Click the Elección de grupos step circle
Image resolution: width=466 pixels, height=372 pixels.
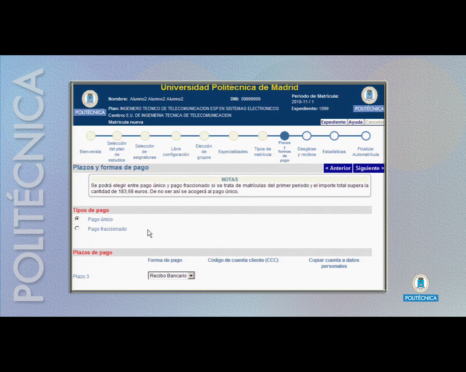204,136
